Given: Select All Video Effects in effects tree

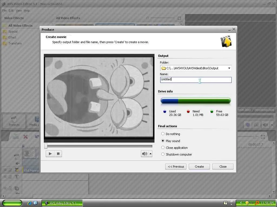Looking at the screenshot, I should pos(21,26).
